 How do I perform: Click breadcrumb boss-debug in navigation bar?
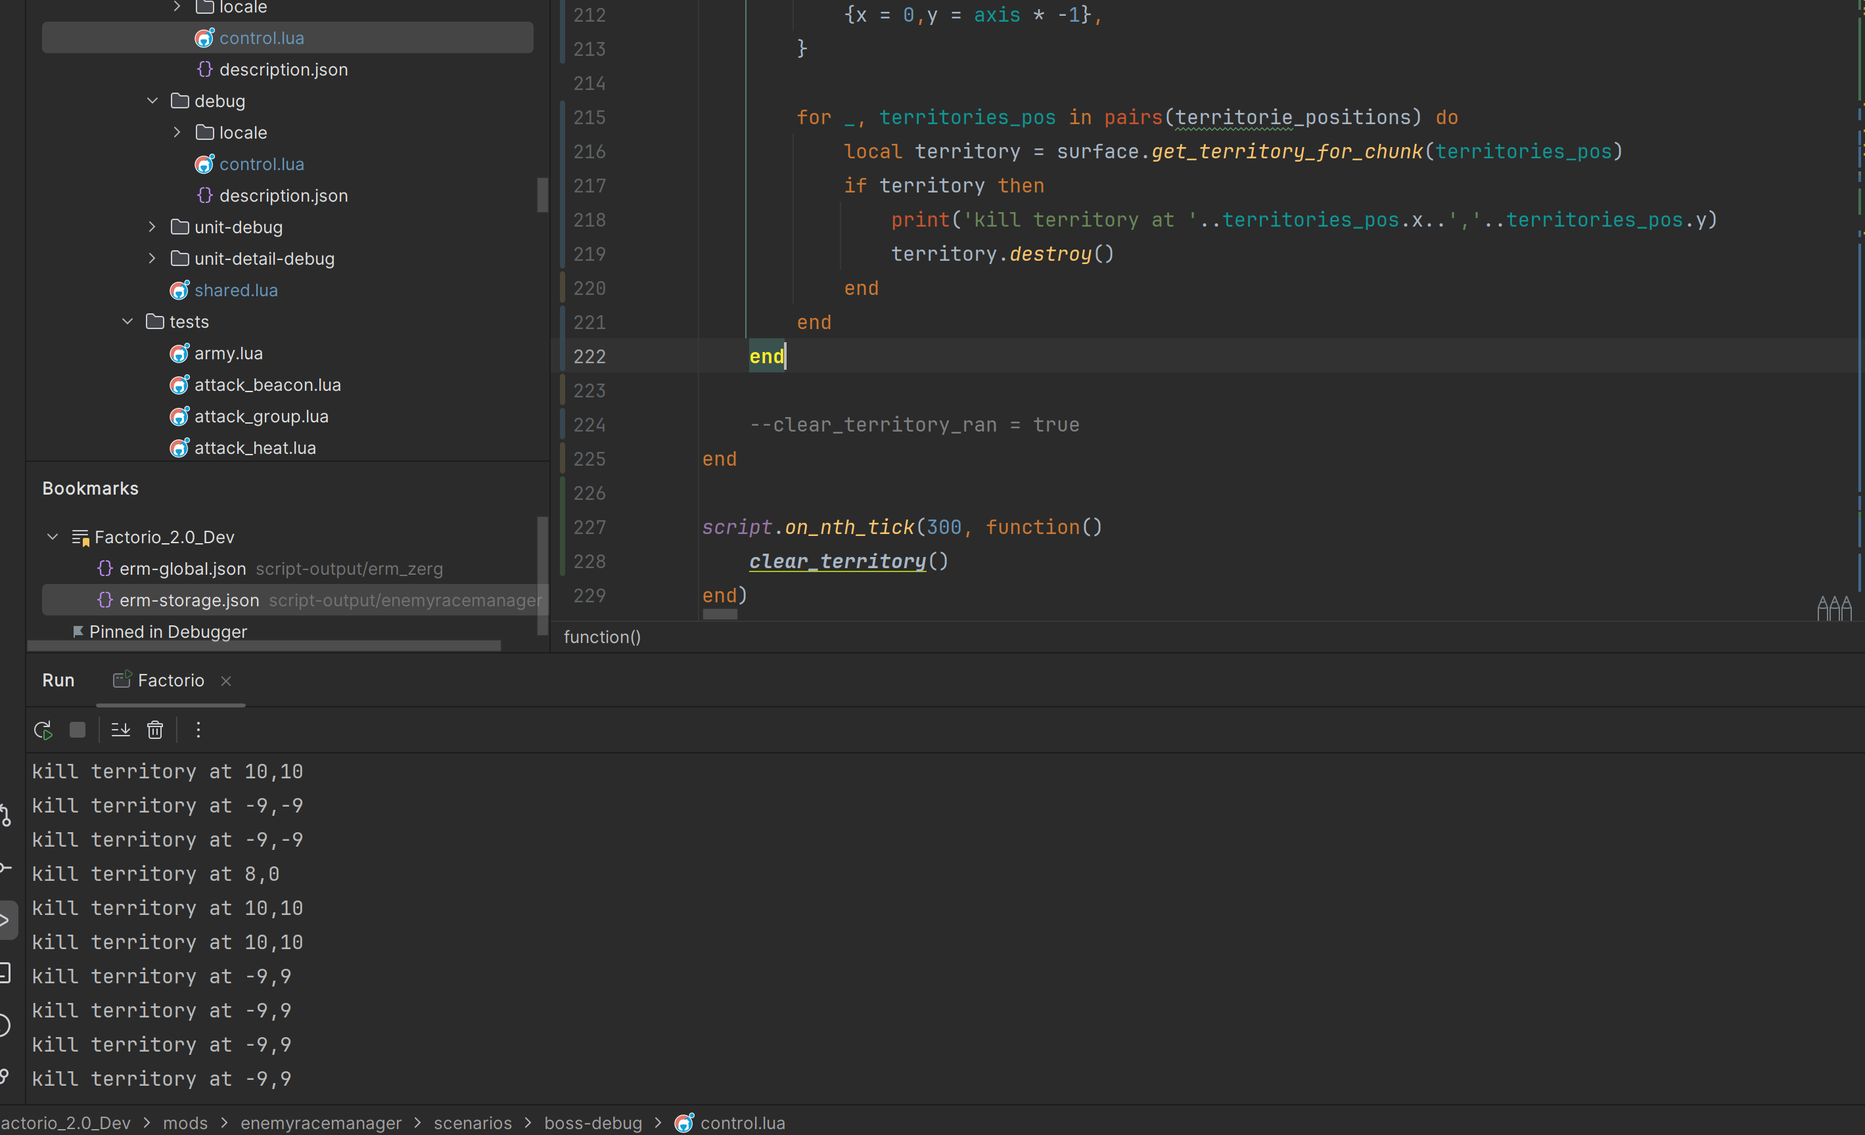[x=593, y=1123]
